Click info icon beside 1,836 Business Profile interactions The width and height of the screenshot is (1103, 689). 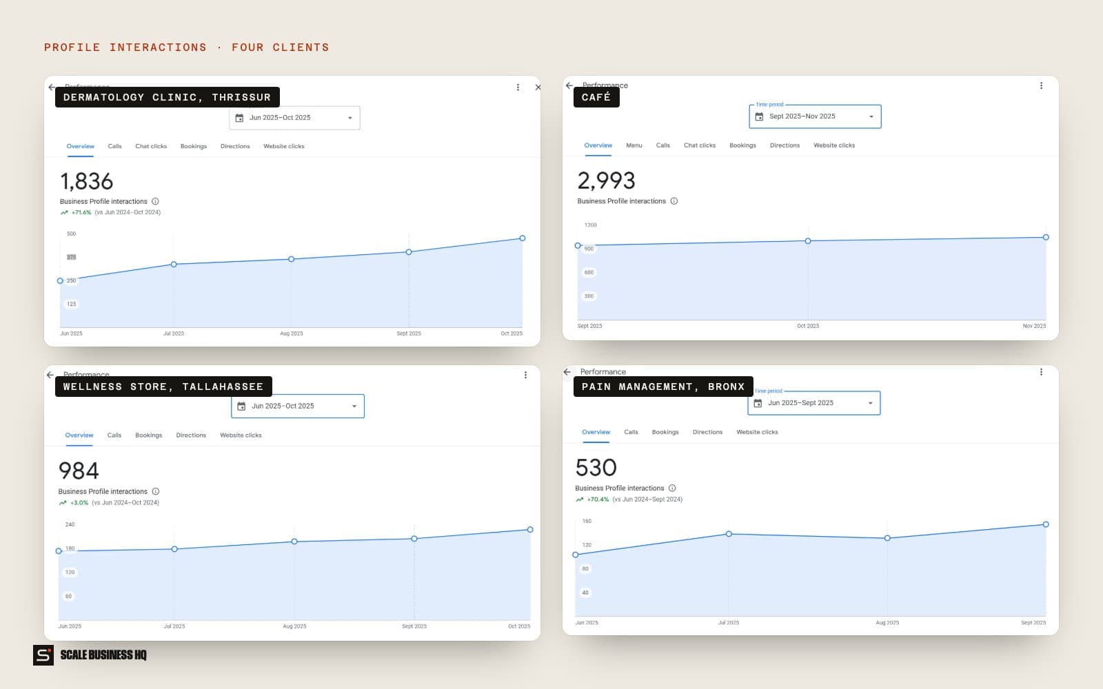155,202
